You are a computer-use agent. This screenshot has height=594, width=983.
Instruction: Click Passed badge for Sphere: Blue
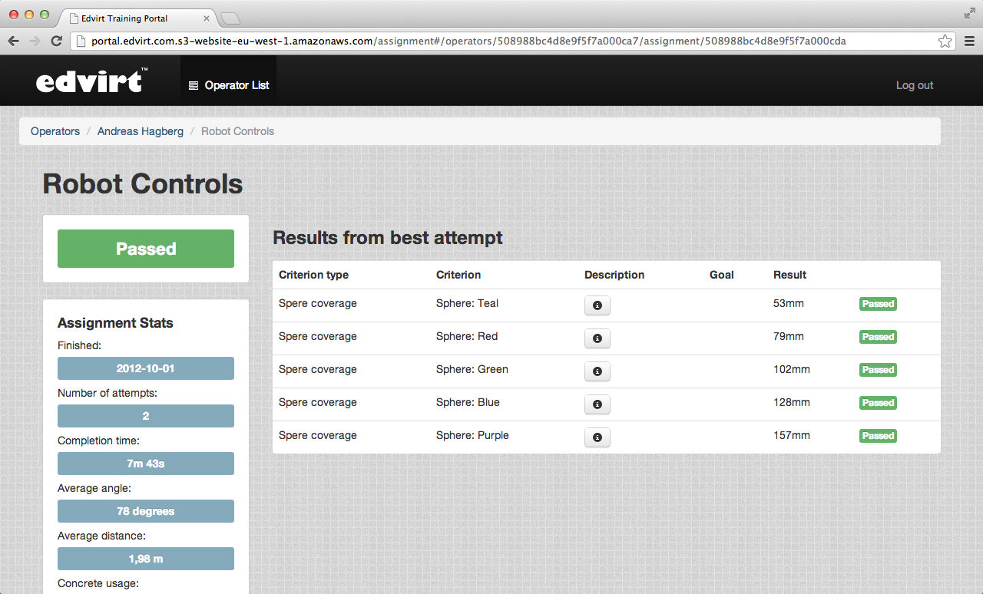coord(878,403)
